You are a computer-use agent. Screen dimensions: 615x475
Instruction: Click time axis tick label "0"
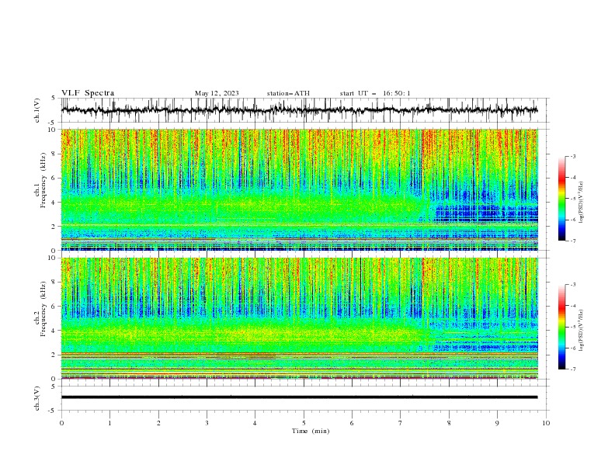pyautogui.click(x=61, y=423)
